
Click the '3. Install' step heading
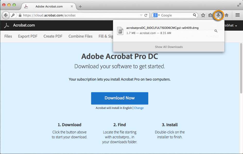tap(170, 125)
